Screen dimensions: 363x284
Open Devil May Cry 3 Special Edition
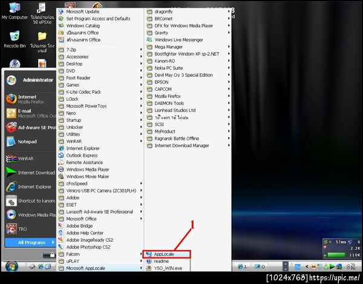pyautogui.click(x=188, y=75)
